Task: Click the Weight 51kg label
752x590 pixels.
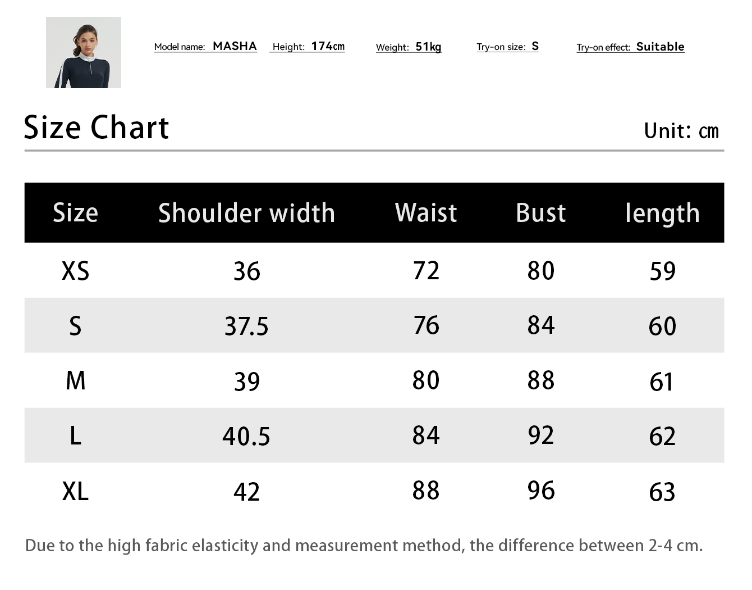Action: (409, 47)
